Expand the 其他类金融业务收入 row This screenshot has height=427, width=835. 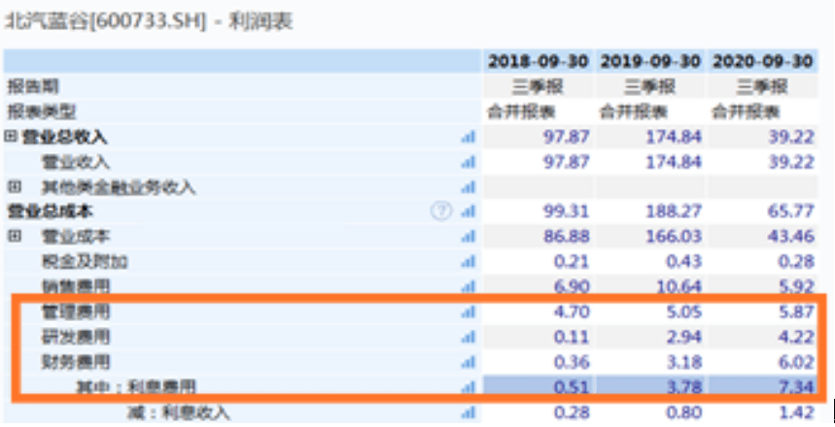pos(15,186)
